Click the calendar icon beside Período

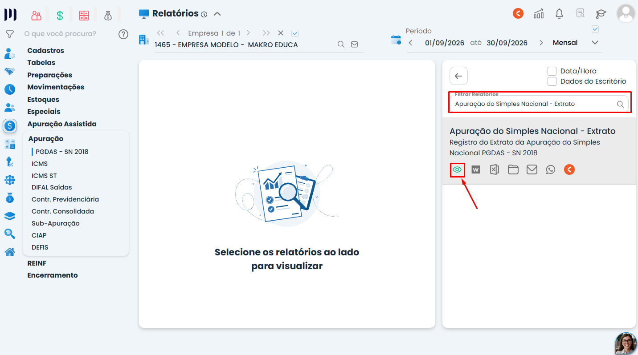pos(396,40)
